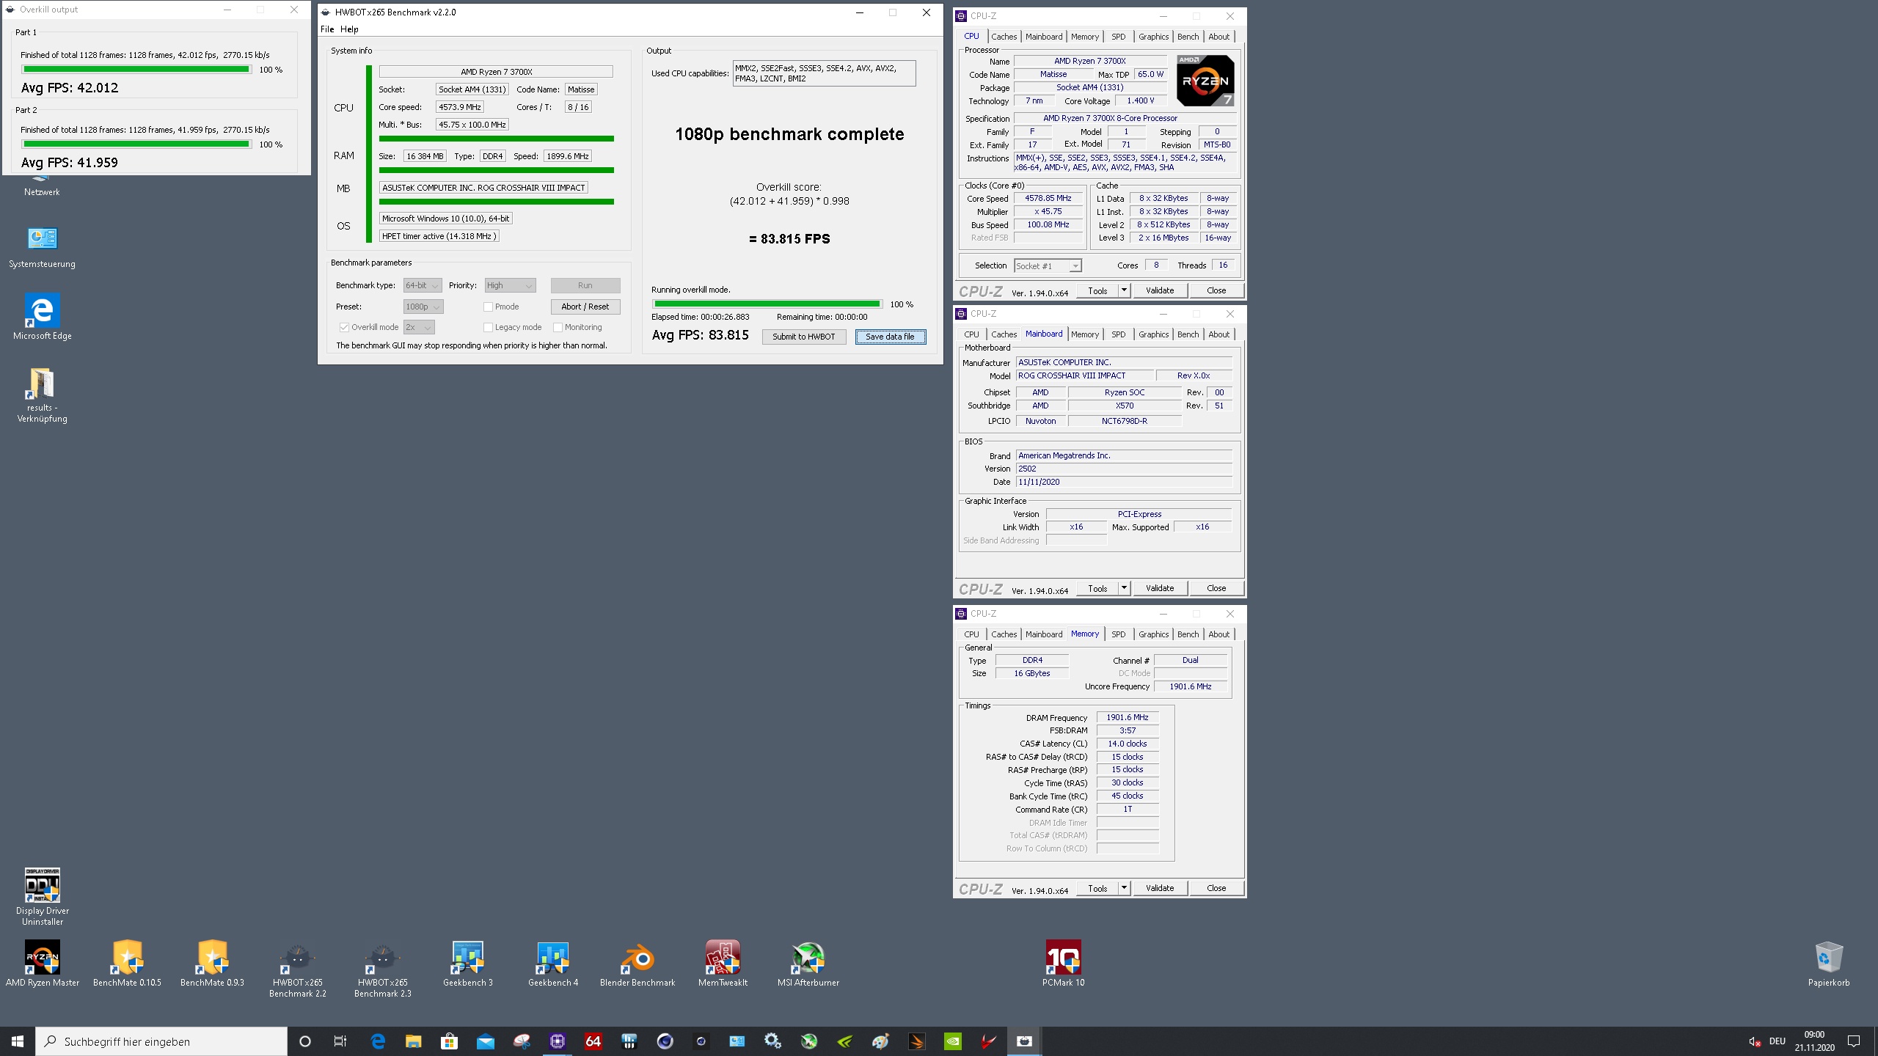Open the Cinema 4D sphere taskbar icon
1878x1056 pixels.
(x=665, y=1041)
